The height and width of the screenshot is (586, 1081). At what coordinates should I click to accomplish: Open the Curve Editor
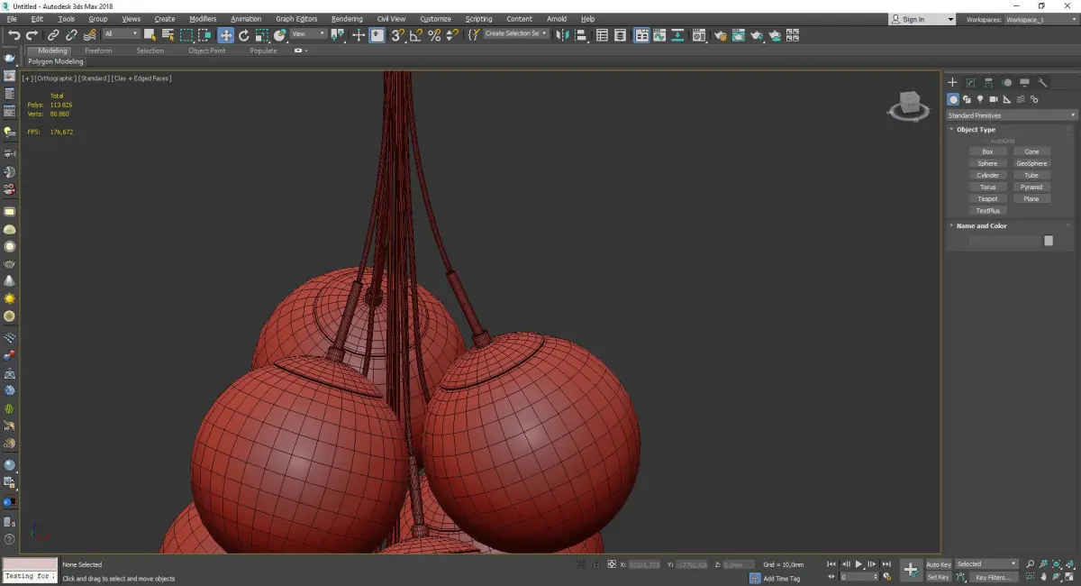click(659, 35)
